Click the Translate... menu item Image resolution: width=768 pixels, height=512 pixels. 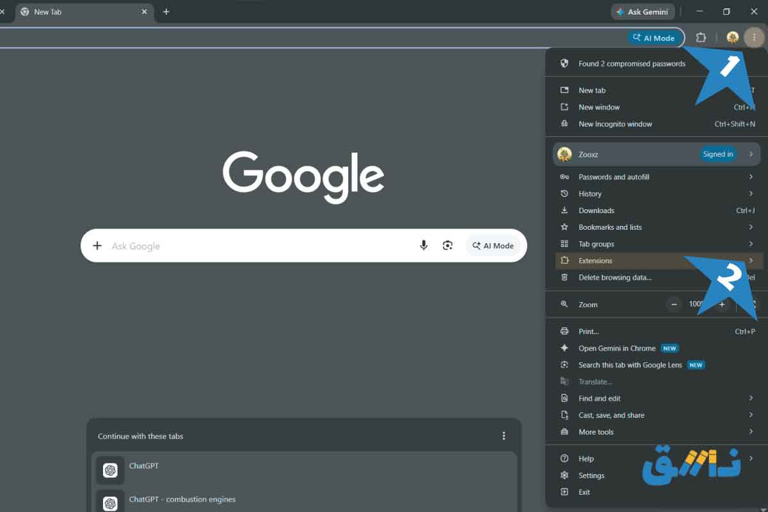click(x=656, y=381)
